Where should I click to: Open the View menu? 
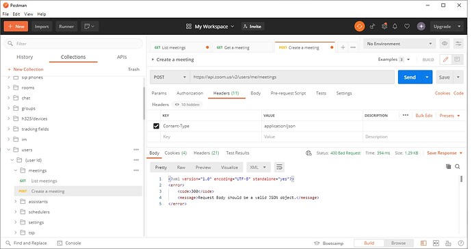coord(29,14)
